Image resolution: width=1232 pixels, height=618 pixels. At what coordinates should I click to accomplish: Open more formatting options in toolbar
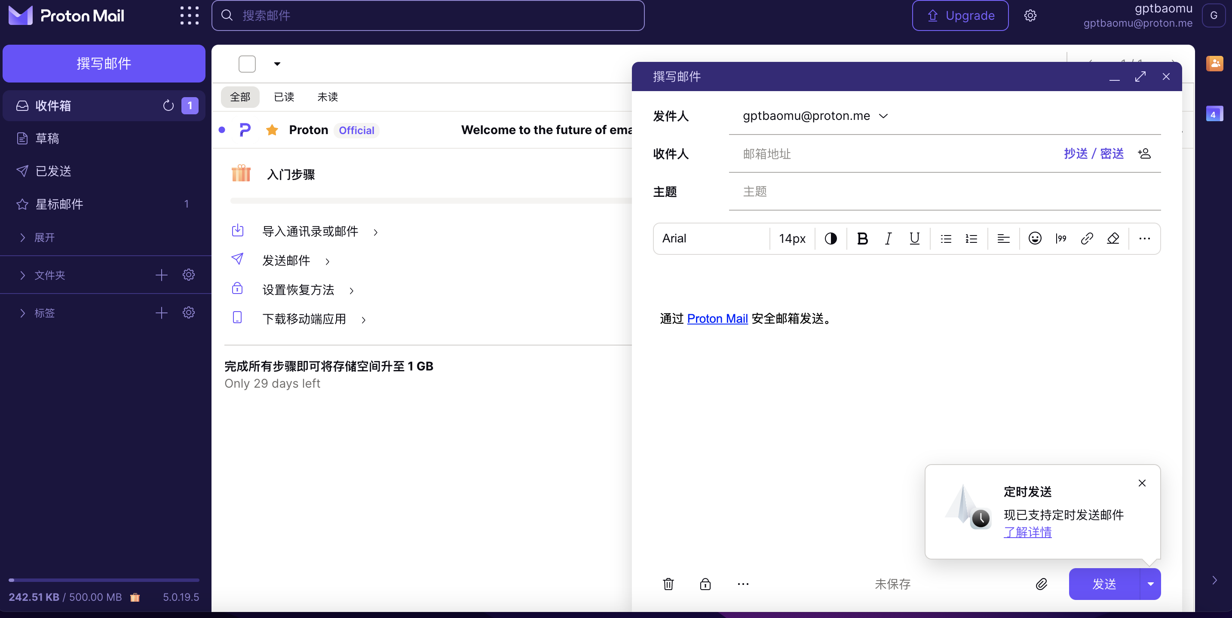1144,239
